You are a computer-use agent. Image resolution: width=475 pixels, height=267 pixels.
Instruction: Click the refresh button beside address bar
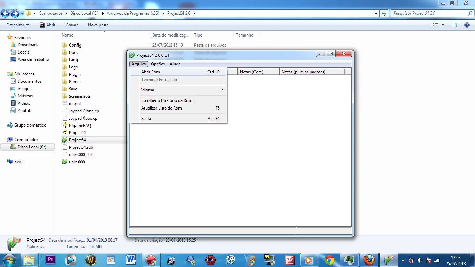384,13
